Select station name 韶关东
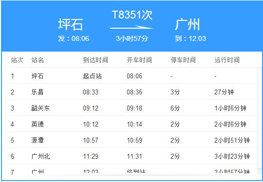Image resolution: width=263 pixels, height=182 pixels. coord(40,108)
